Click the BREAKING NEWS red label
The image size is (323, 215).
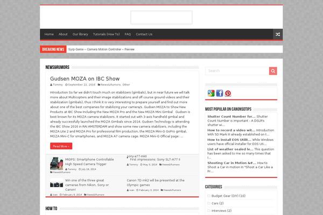(53, 49)
